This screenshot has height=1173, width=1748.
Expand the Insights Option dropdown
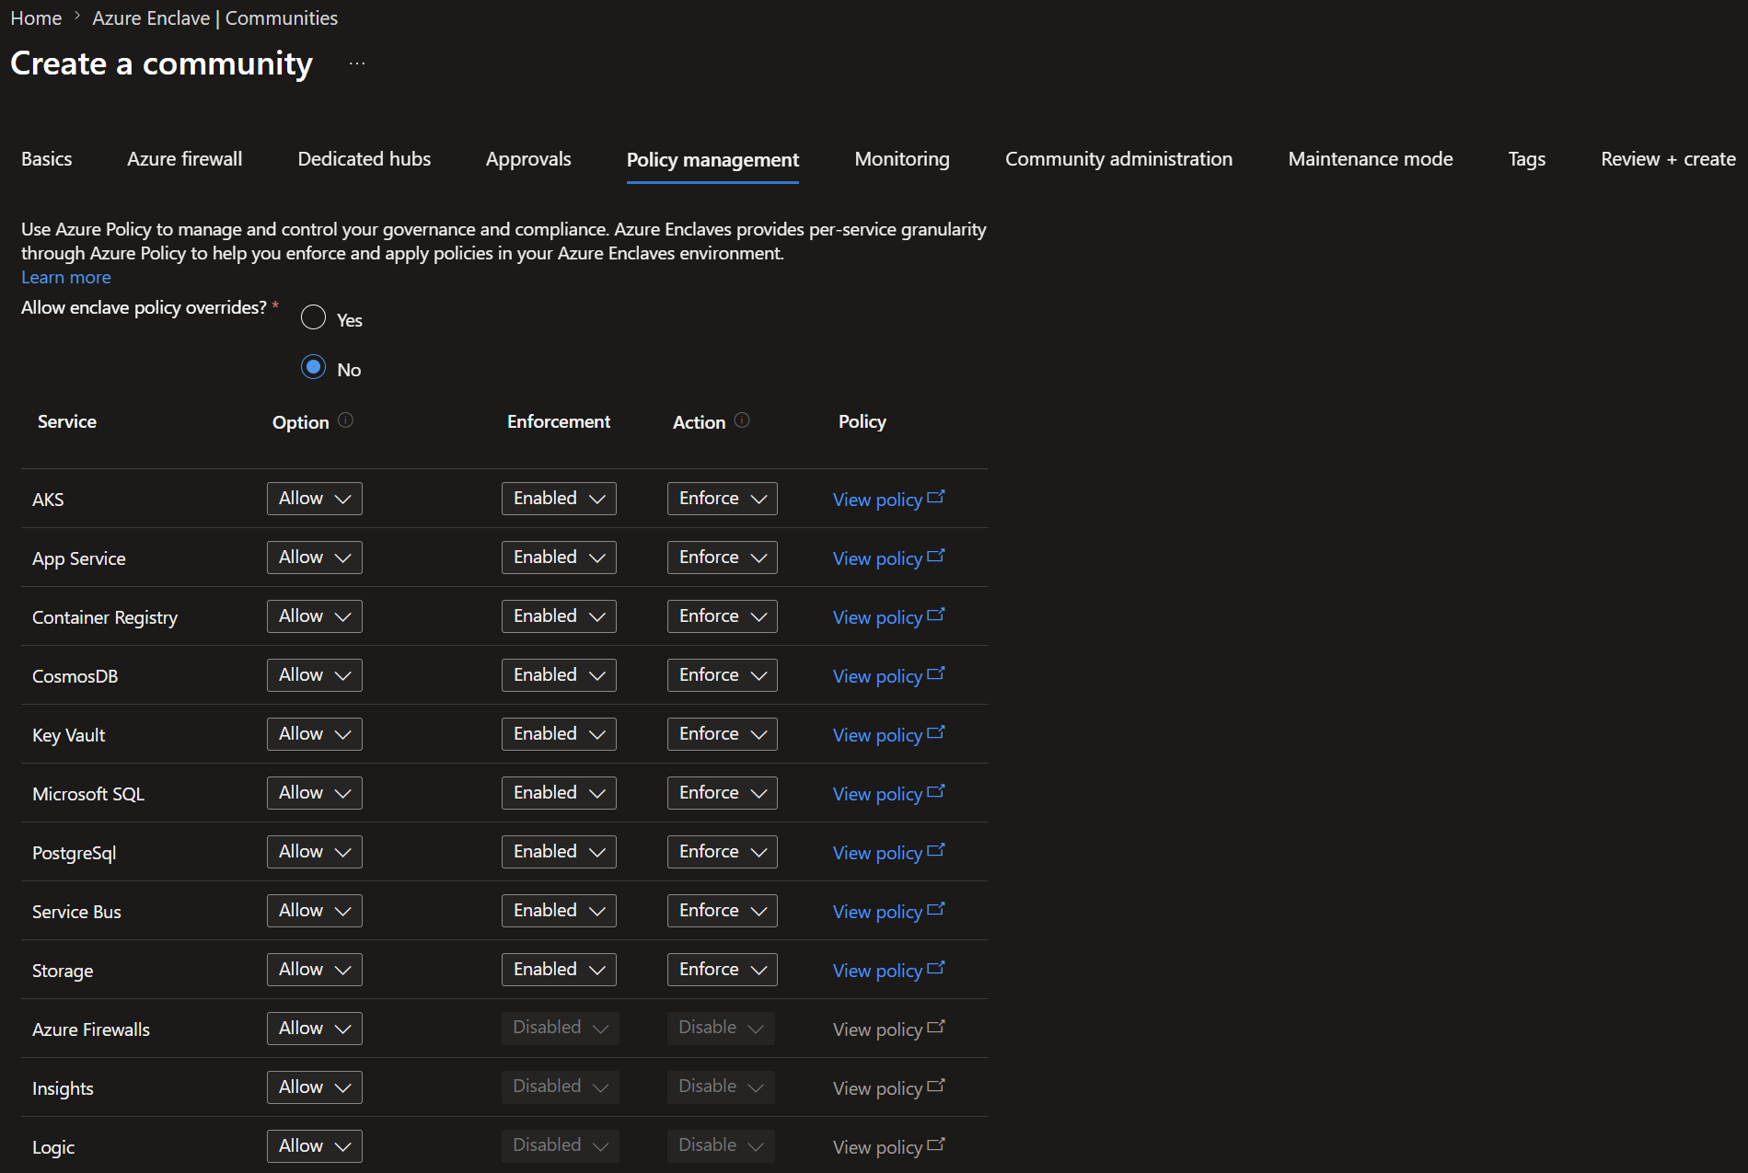pos(315,1087)
